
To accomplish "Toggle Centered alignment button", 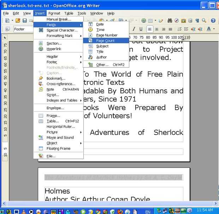I will coord(156,29).
